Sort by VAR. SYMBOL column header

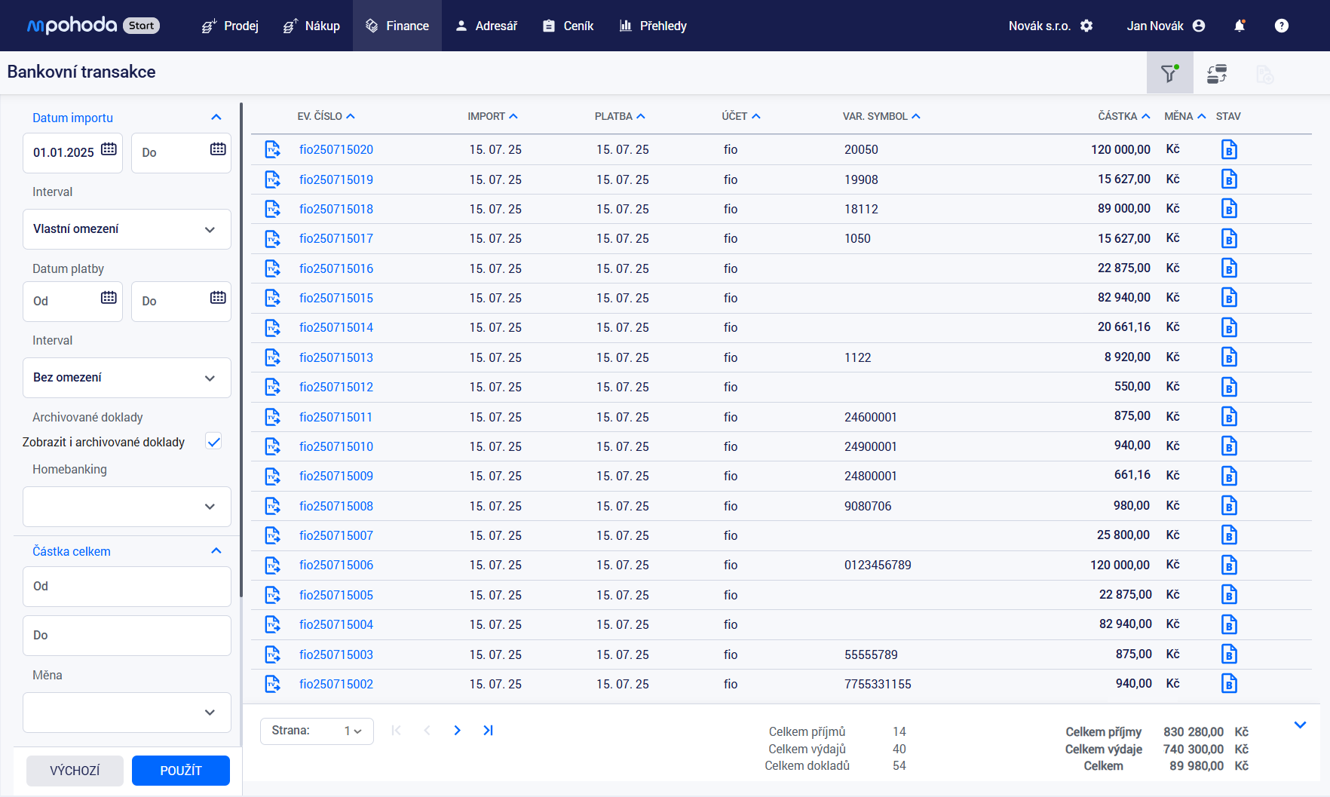pyautogui.click(x=881, y=116)
